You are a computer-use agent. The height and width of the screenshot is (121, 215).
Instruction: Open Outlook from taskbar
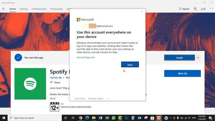point(139,118)
